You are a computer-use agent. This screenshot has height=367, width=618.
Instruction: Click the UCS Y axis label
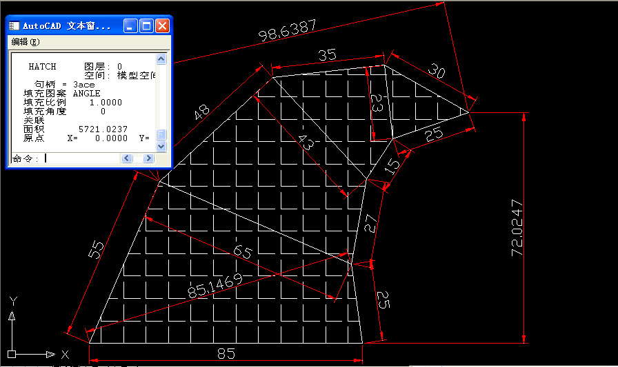(x=13, y=302)
